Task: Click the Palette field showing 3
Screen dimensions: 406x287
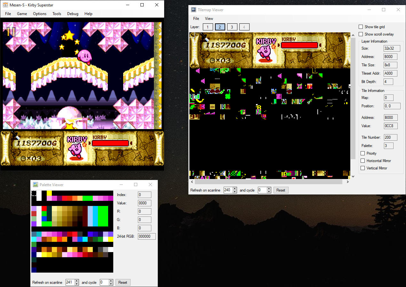Action: 388,146
